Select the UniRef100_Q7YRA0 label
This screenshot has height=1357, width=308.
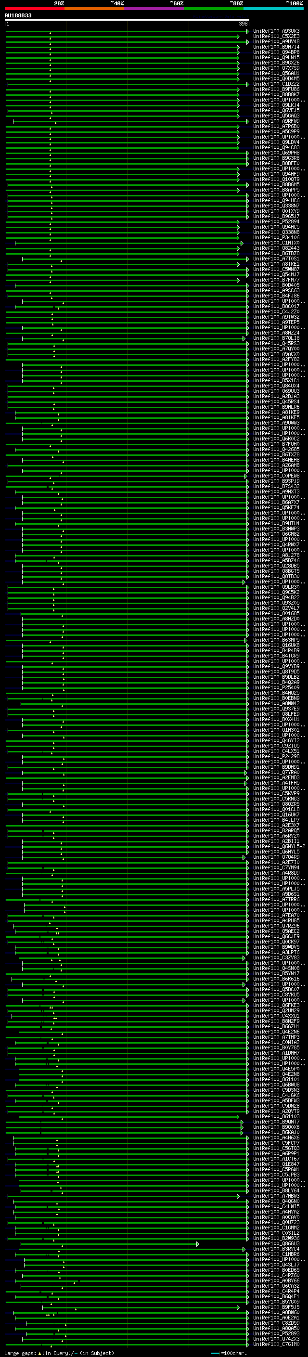[276, 772]
